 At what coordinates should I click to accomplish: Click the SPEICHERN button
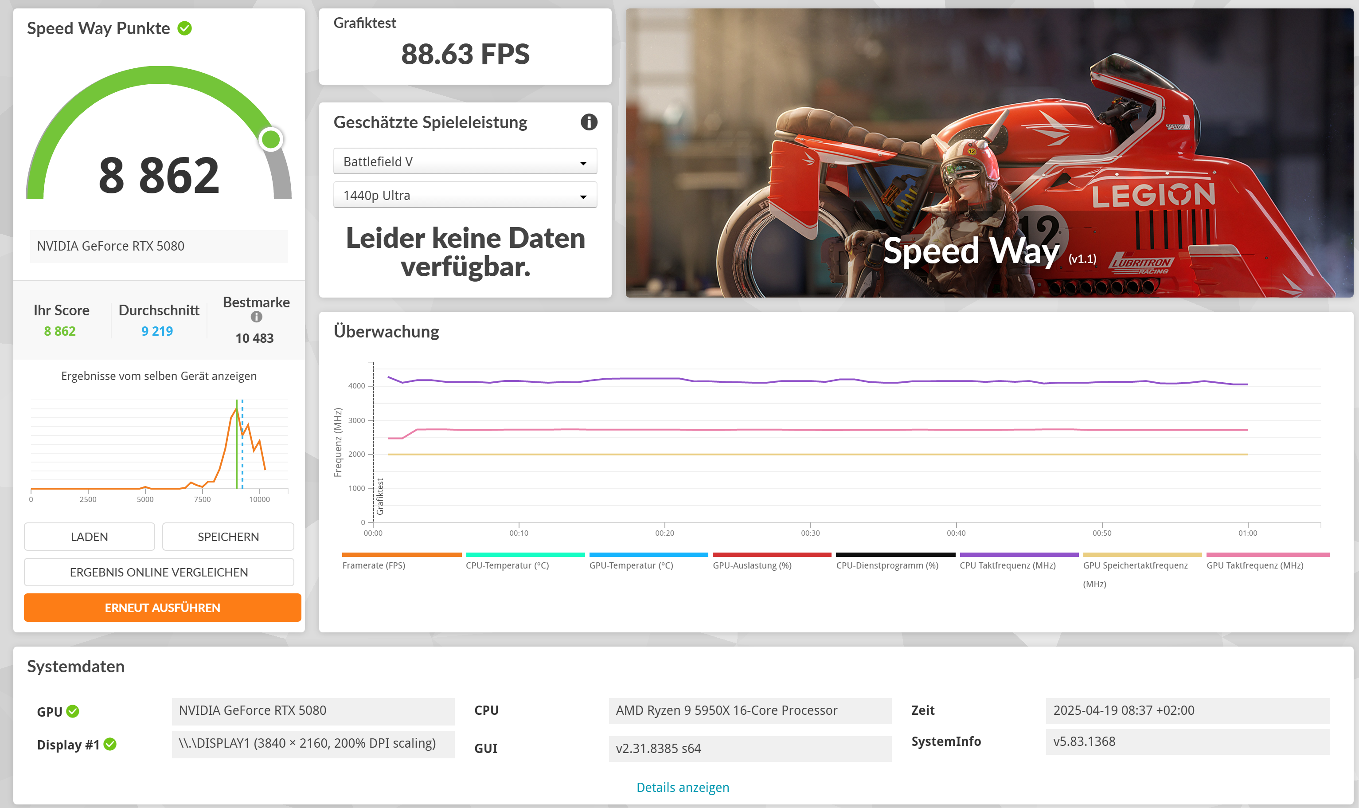tap(228, 537)
